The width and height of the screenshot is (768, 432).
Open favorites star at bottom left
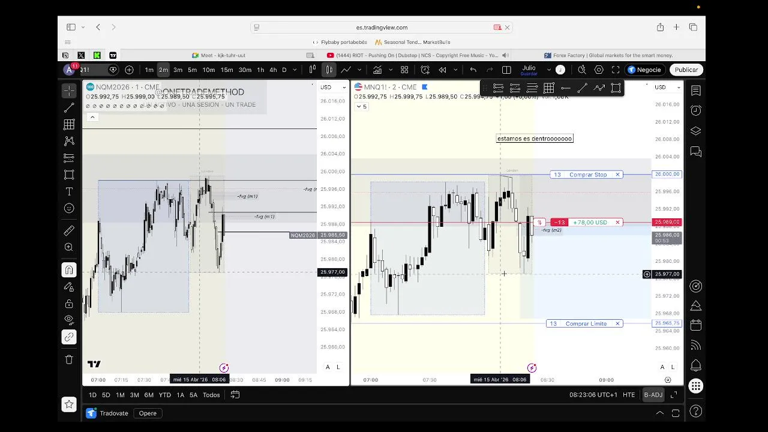tap(69, 404)
